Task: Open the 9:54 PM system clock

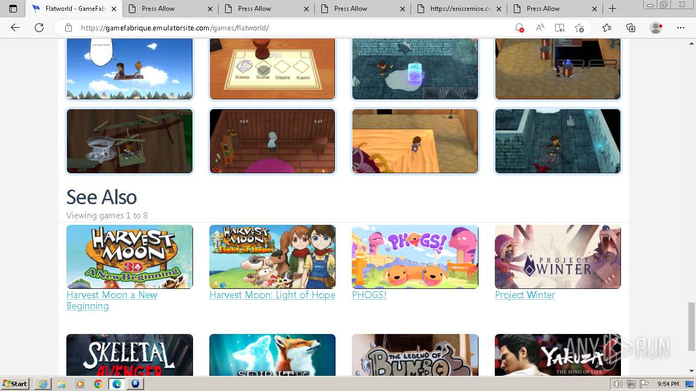Action: pyautogui.click(x=668, y=384)
